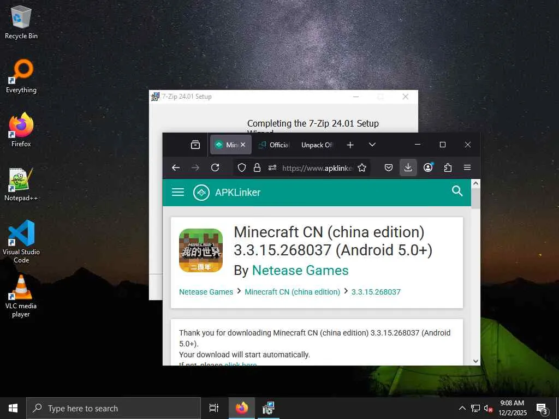Open Windows Start menu
Image resolution: width=559 pixels, height=419 pixels.
tap(13, 408)
